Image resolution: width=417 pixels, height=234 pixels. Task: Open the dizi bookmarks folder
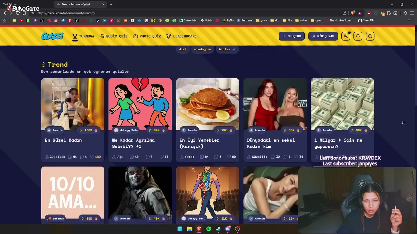[x=275, y=20]
